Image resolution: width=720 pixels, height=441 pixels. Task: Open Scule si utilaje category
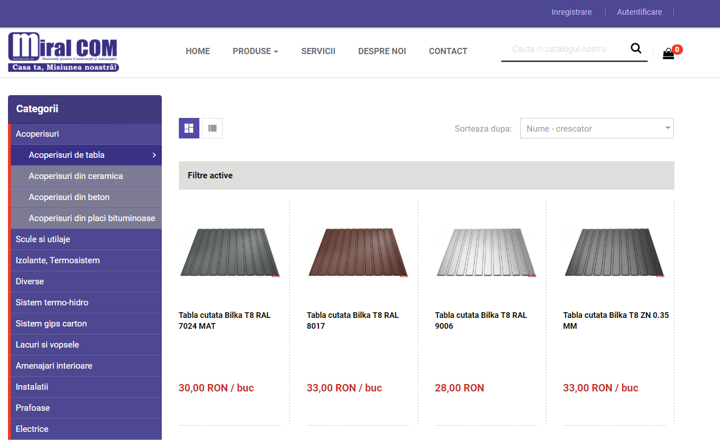click(x=86, y=239)
